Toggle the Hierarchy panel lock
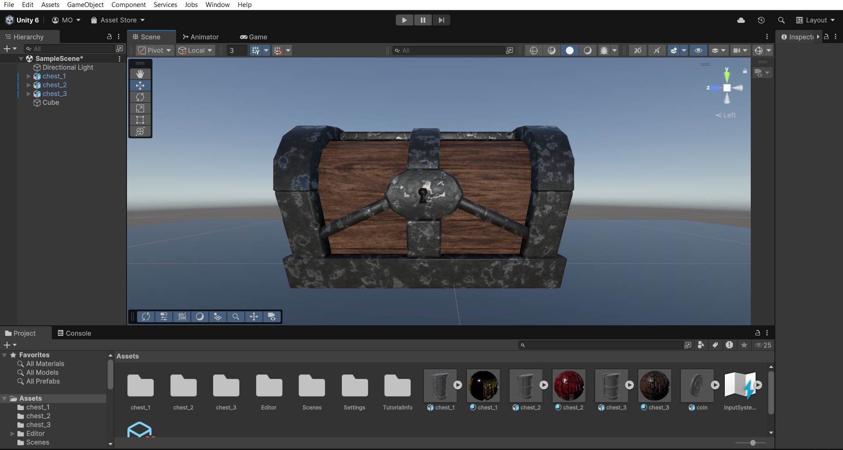The height and width of the screenshot is (450, 843). click(x=109, y=37)
